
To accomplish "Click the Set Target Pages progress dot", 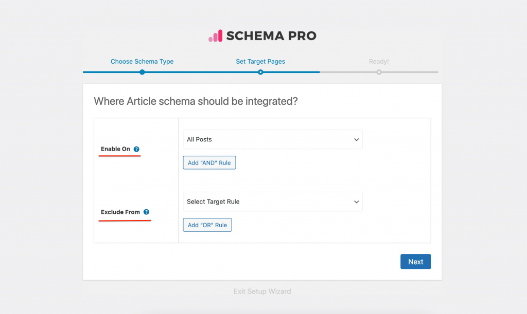I will [x=260, y=72].
